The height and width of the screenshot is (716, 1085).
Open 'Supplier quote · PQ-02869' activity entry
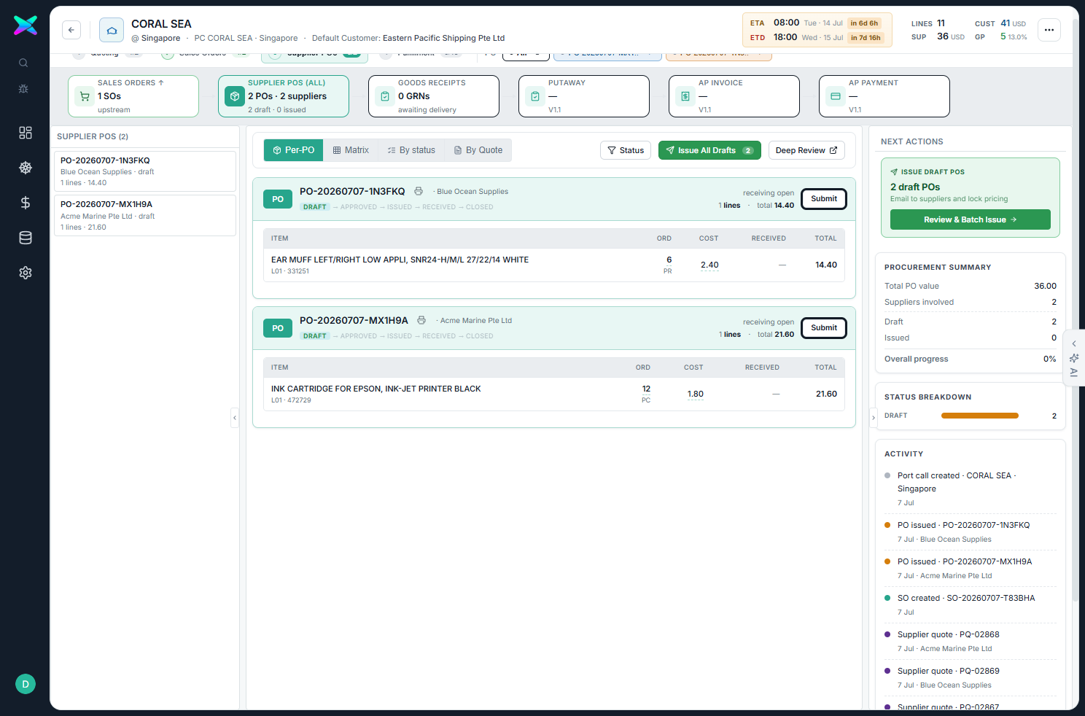pyautogui.click(x=970, y=678)
